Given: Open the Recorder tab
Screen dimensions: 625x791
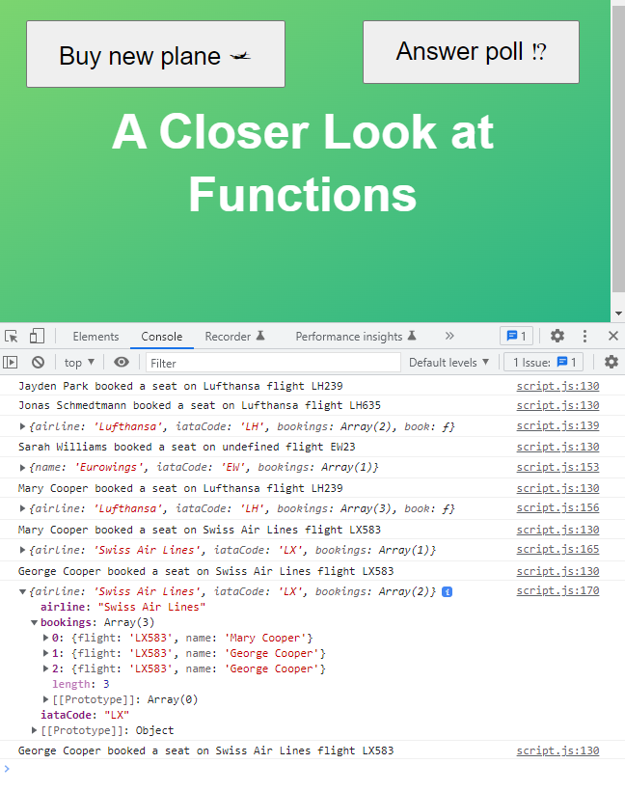Looking at the screenshot, I should [x=234, y=337].
